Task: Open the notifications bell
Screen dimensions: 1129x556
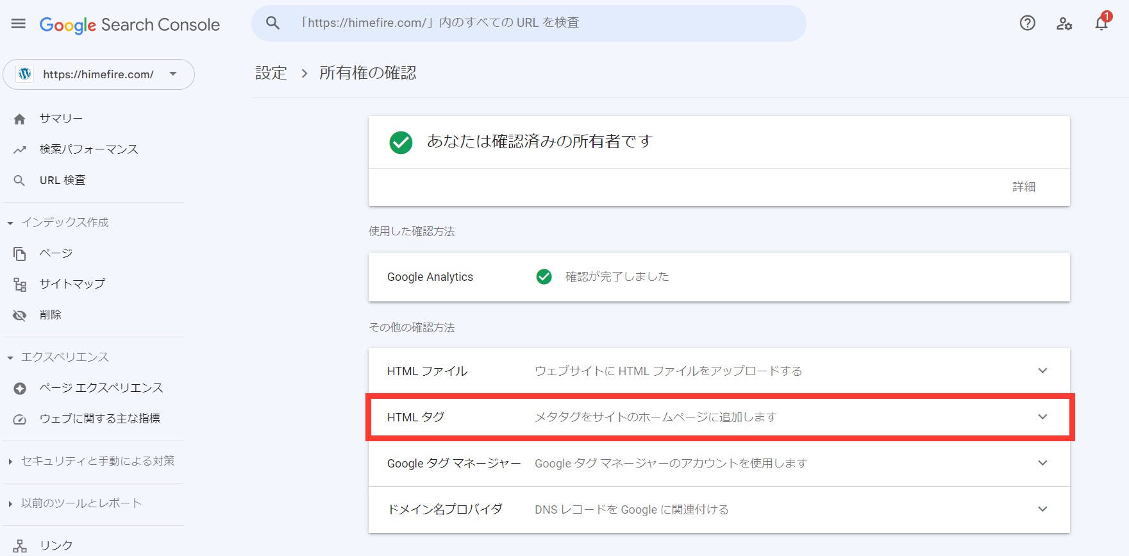Action: [1101, 23]
